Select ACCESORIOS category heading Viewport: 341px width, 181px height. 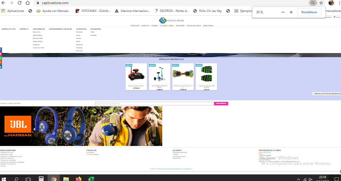[x=96, y=29]
